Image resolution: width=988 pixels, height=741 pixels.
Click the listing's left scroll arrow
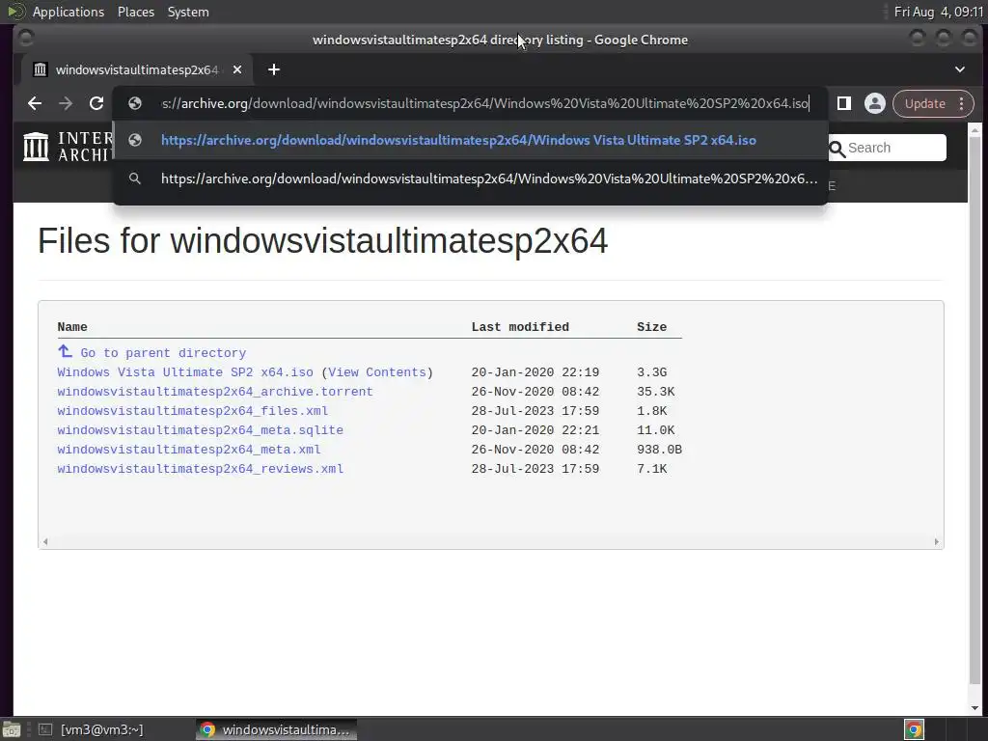pos(44,542)
